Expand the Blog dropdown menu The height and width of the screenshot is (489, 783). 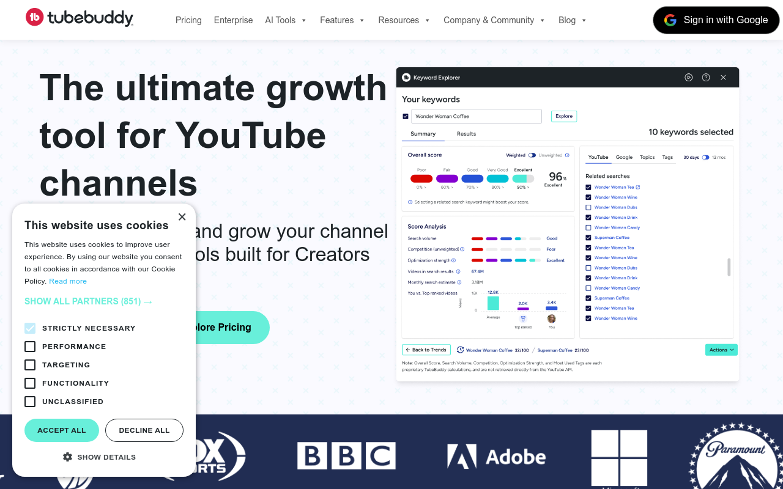(x=572, y=20)
